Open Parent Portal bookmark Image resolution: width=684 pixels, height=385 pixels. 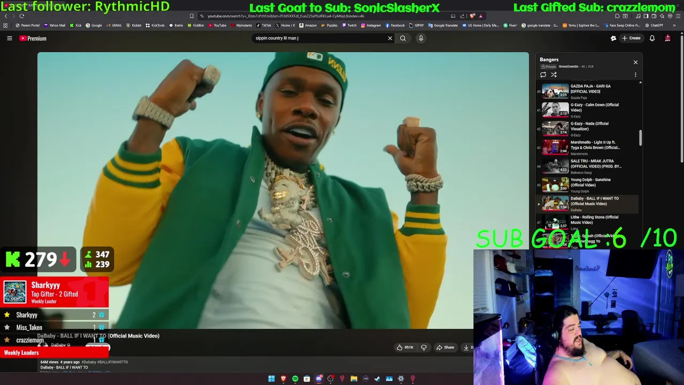(x=27, y=25)
